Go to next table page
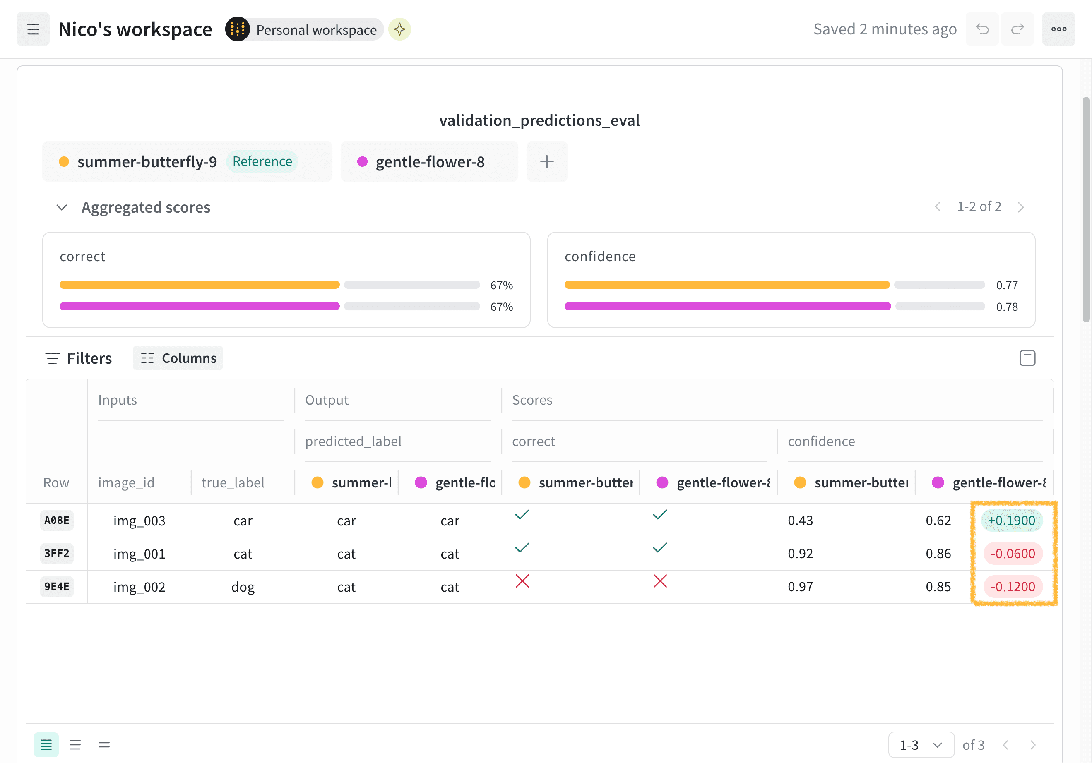This screenshot has height=763, width=1092. coord(1032,745)
